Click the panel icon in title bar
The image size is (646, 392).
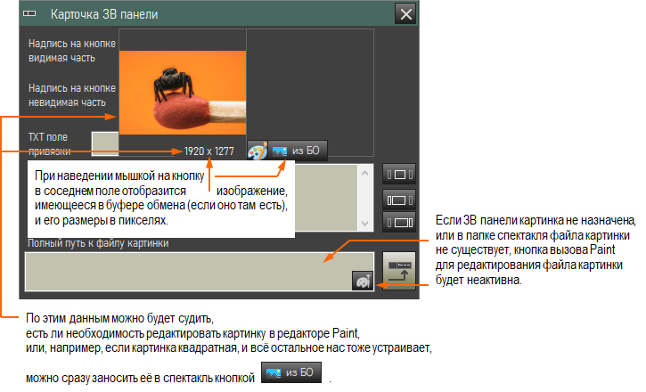29,13
